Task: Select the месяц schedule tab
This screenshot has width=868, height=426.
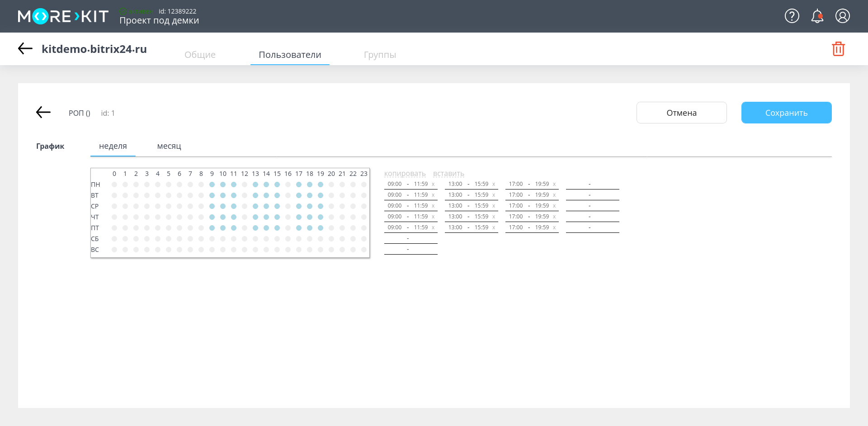Action: pos(169,146)
